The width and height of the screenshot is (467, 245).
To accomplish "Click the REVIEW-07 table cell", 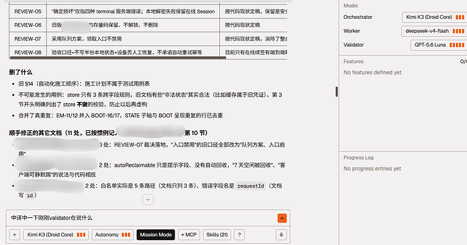I will [28, 39].
